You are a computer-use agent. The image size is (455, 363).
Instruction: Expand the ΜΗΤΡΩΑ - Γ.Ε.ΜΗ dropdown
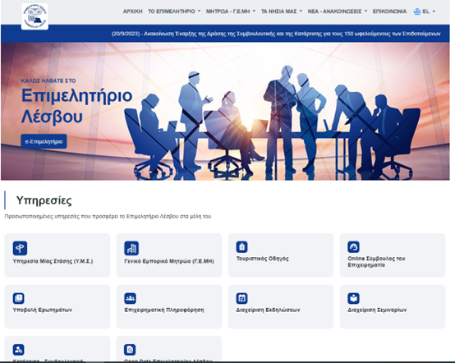coord(231,11)
